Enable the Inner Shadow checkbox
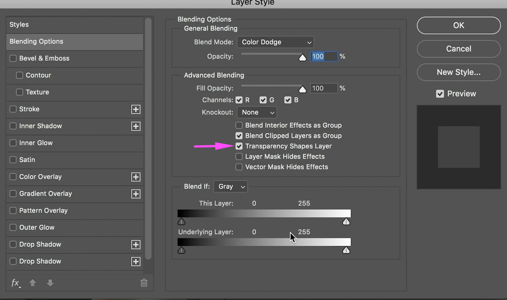507x300 pixels. click(x=13, y=126)
